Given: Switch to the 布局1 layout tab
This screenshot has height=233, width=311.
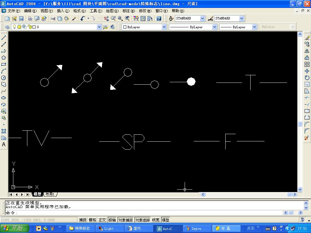Looking at the screenshot, I should tap(50, 194).
